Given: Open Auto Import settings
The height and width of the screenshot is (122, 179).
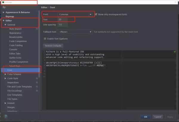Looking at the screenshot, I should [15, 29].
